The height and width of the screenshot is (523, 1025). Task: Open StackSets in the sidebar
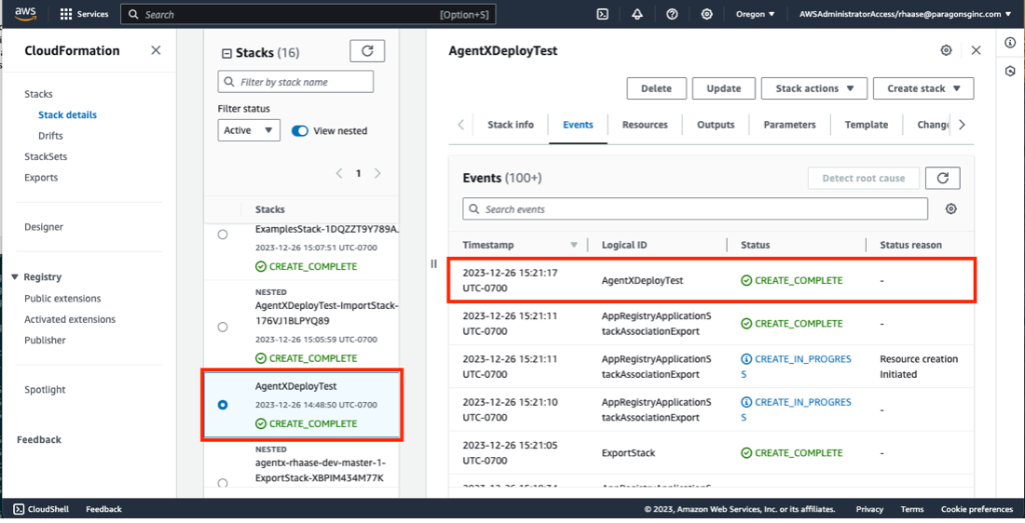pos(46,156)
